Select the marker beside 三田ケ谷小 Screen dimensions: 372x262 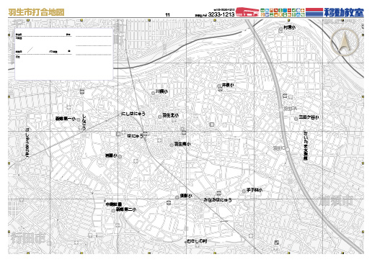click(x=296, y=119)
